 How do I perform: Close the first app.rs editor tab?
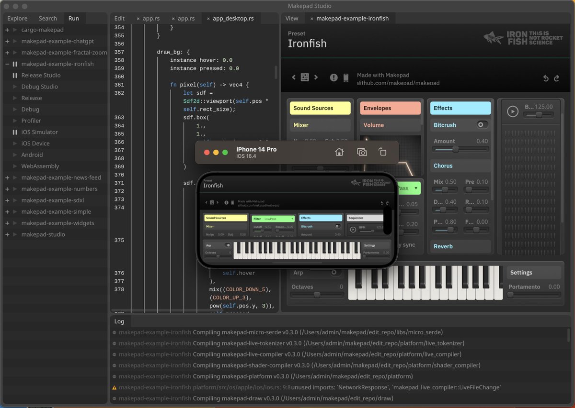click(138, 19)
